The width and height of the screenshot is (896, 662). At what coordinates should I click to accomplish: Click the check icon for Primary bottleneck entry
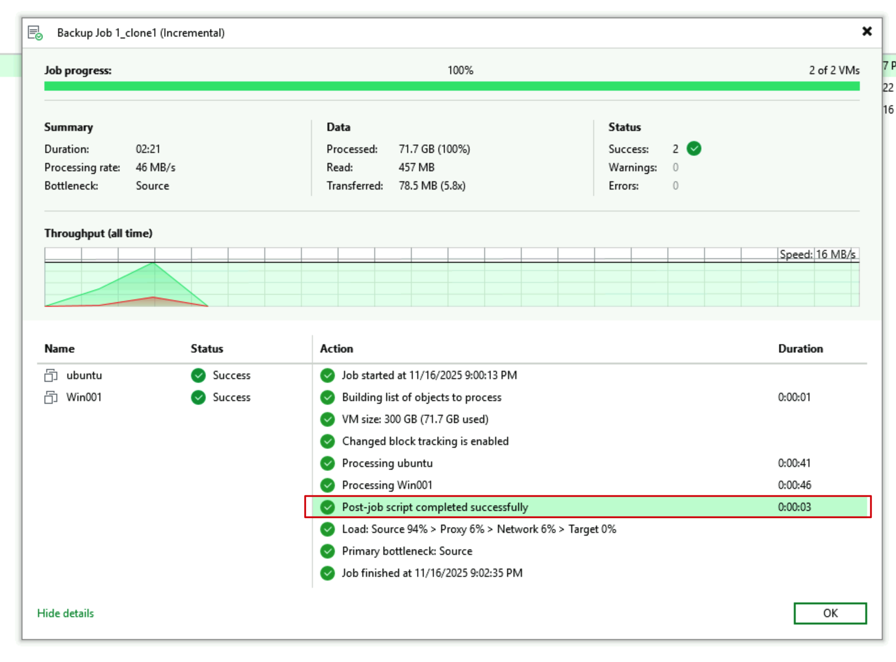pos(328,551)
